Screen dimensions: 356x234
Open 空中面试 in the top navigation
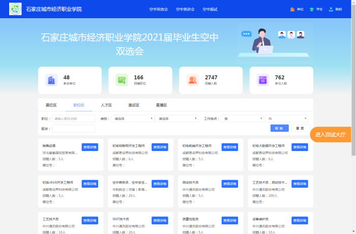(x=210, y=9)
